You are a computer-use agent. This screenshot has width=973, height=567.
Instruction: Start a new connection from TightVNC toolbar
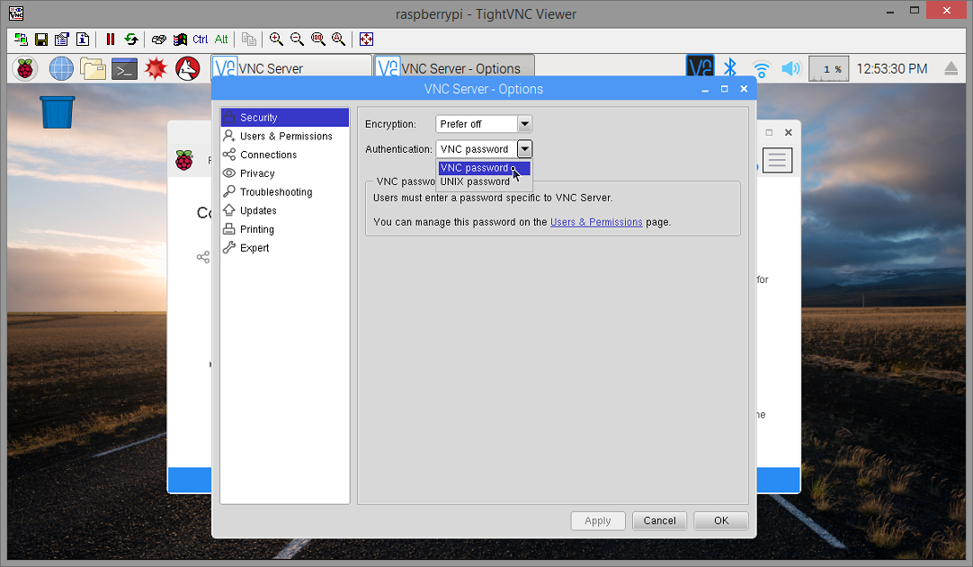[x=21, y=39]
